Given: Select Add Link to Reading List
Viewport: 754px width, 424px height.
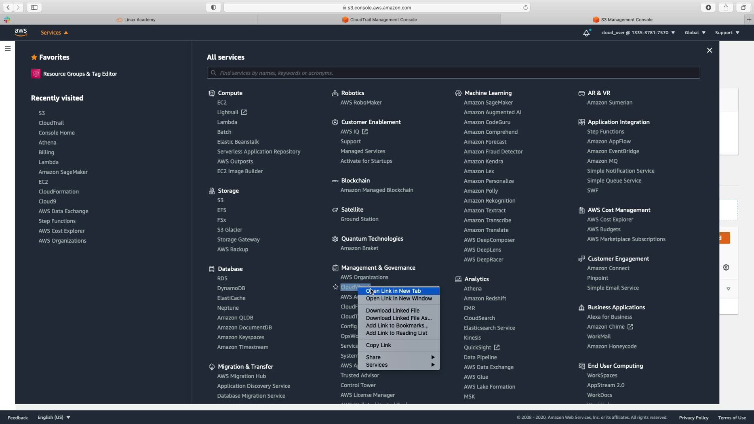Looking at the screenshot, I should pos(399,333).
